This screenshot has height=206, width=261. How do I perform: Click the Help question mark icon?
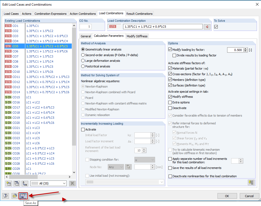5,196
